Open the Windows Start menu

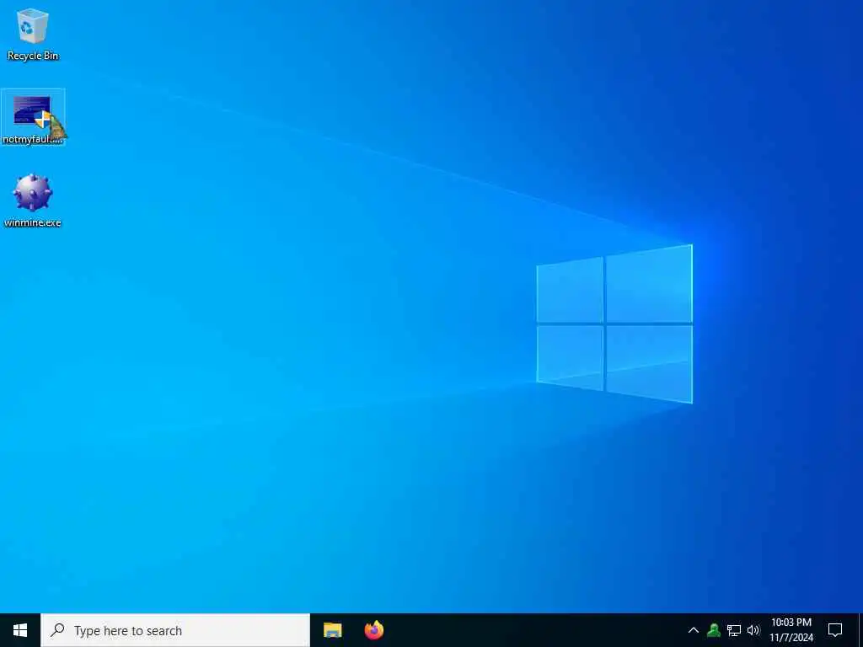coord(20,630)
